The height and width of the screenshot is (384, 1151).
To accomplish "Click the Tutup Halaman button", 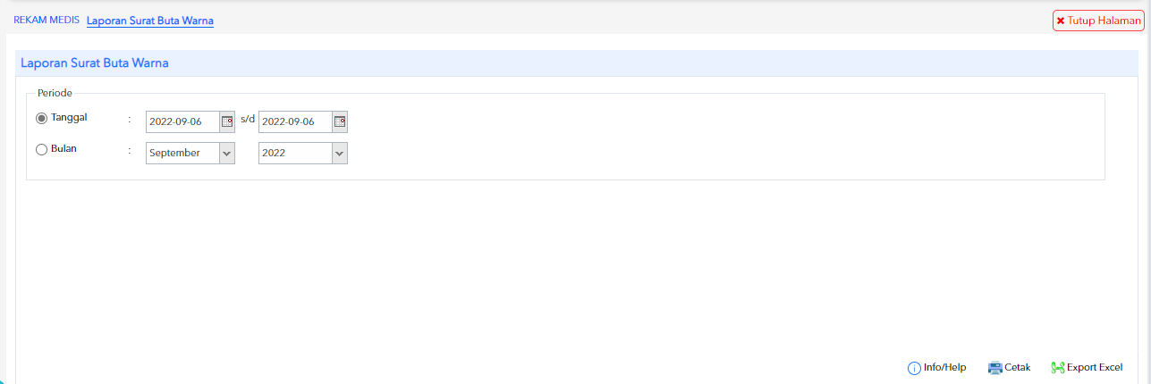I will (x=1098, y=21).
